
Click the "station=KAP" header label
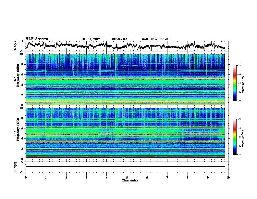point(120,39)
